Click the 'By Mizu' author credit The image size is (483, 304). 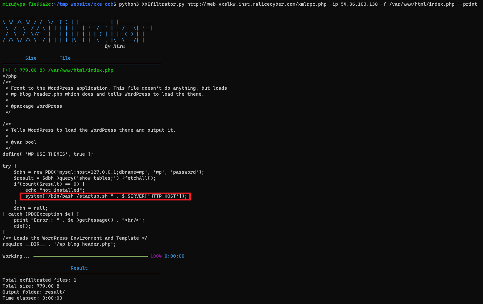[x=115, y=46]
